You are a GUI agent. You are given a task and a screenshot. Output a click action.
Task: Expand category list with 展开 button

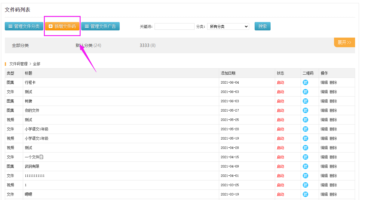(344, 42)
